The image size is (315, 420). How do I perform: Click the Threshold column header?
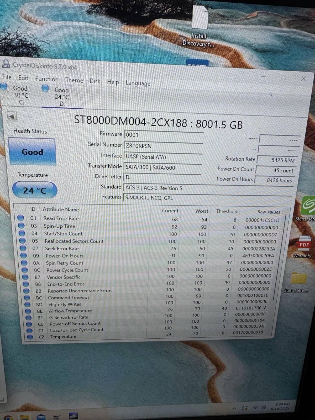coord(227,211)
